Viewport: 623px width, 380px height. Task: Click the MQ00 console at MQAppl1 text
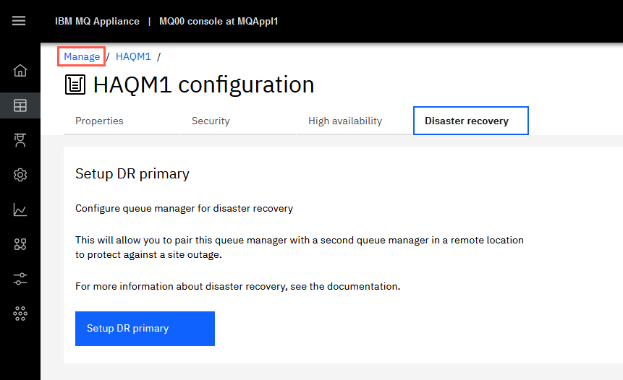click(219, 22)
